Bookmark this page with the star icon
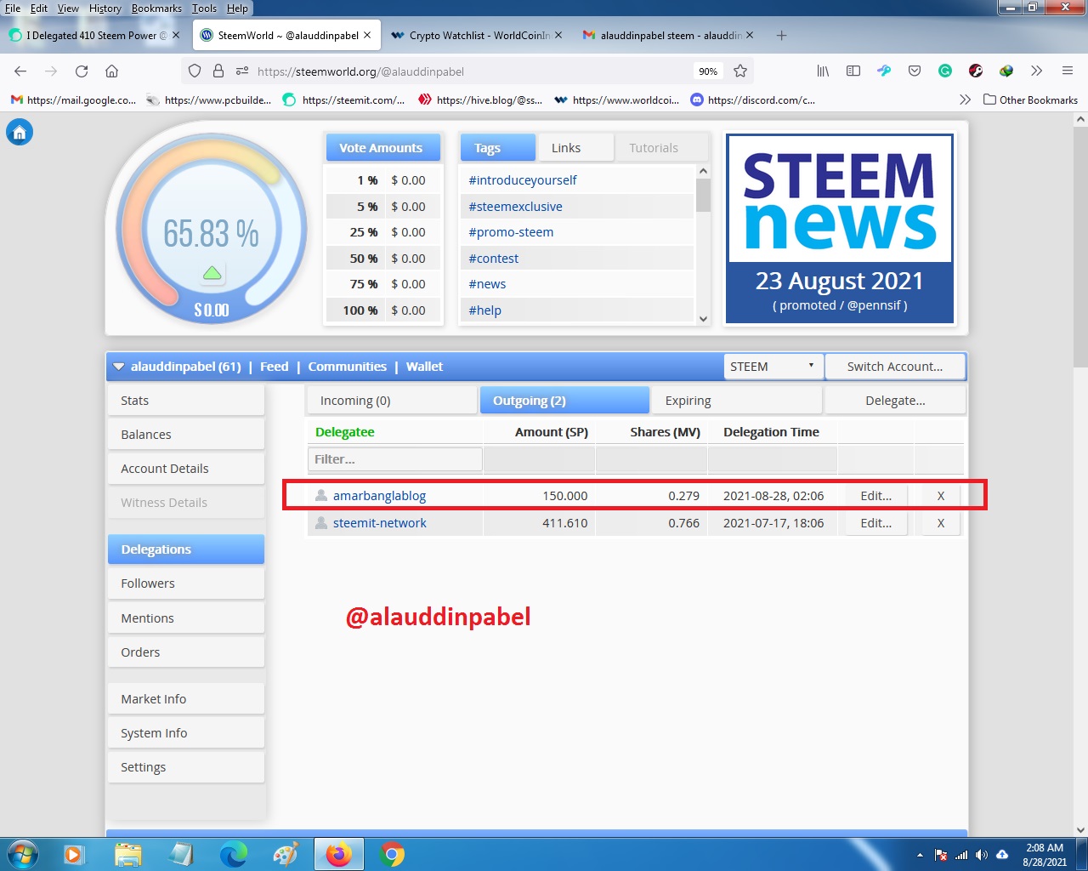 (740, 71)
